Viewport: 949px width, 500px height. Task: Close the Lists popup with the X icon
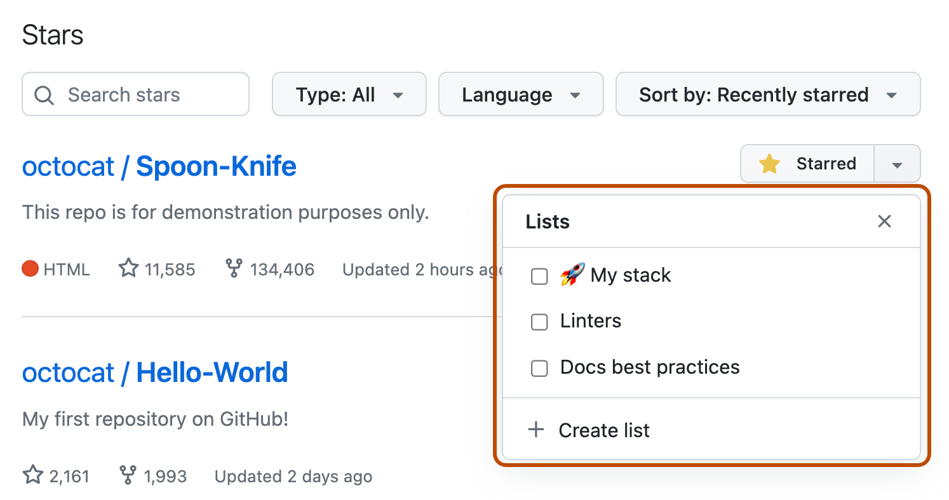tap(884, 221)
